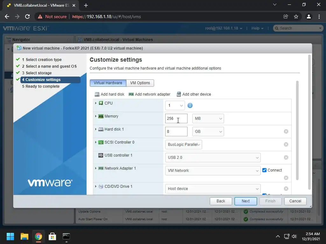Remove Hard disk 1 device
Screen dimensions: 326x244
point(286,131)
